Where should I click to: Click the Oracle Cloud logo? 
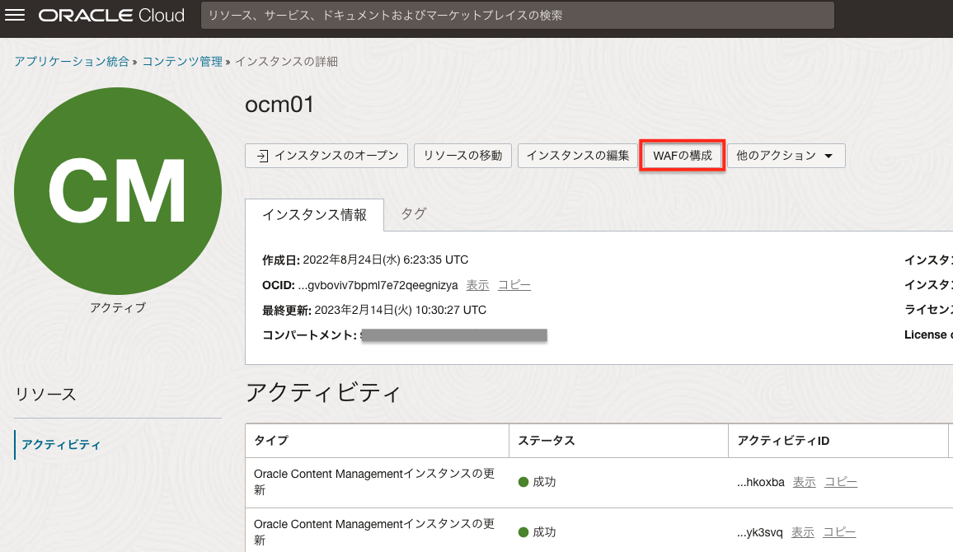click(111, 14)
